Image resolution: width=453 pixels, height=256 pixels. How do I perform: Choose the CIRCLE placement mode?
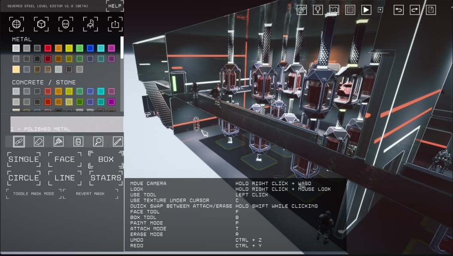(x=24, y=178)
